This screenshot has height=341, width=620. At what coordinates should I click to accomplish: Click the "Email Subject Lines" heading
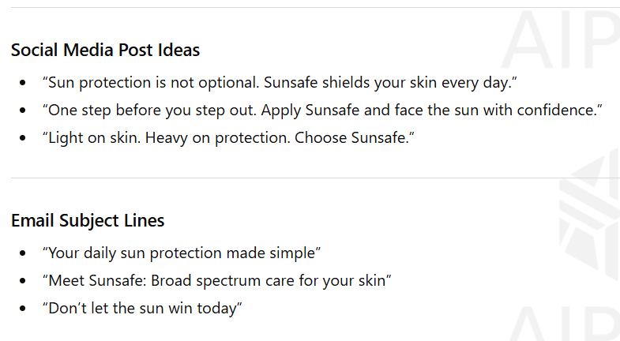[88, 221]
